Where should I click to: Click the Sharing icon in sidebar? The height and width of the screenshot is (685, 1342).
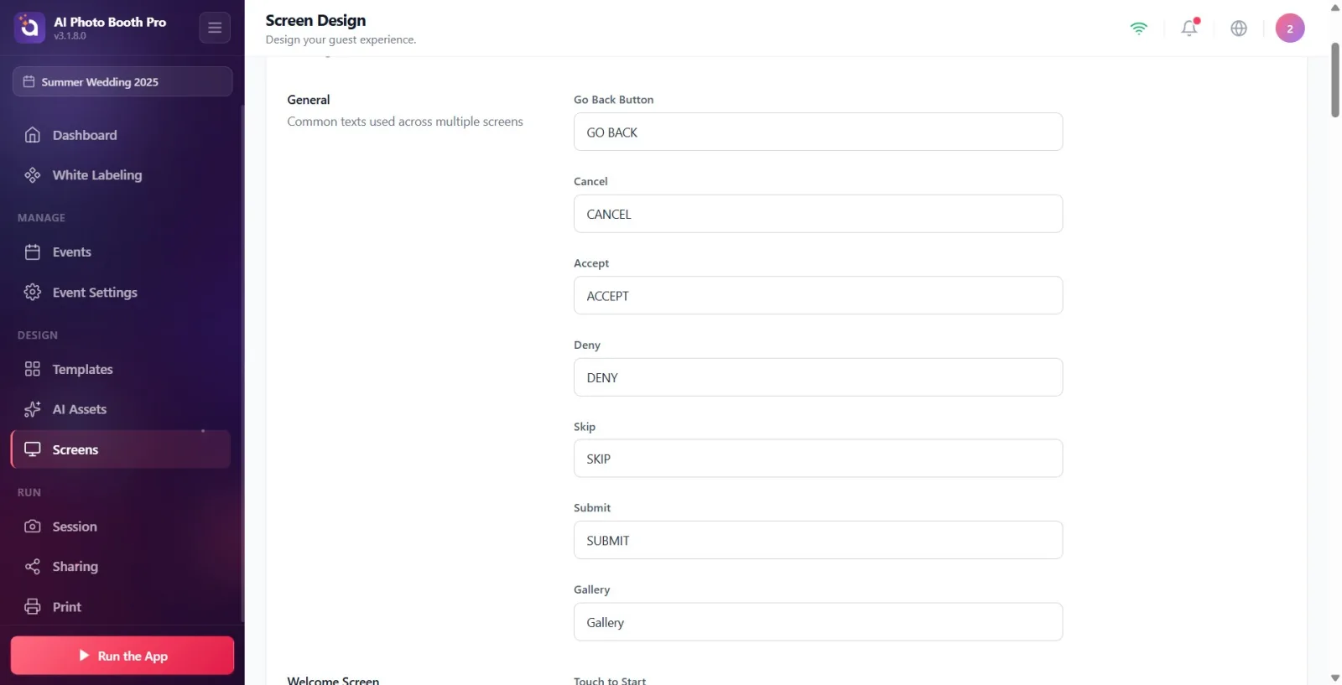(33, 567)
